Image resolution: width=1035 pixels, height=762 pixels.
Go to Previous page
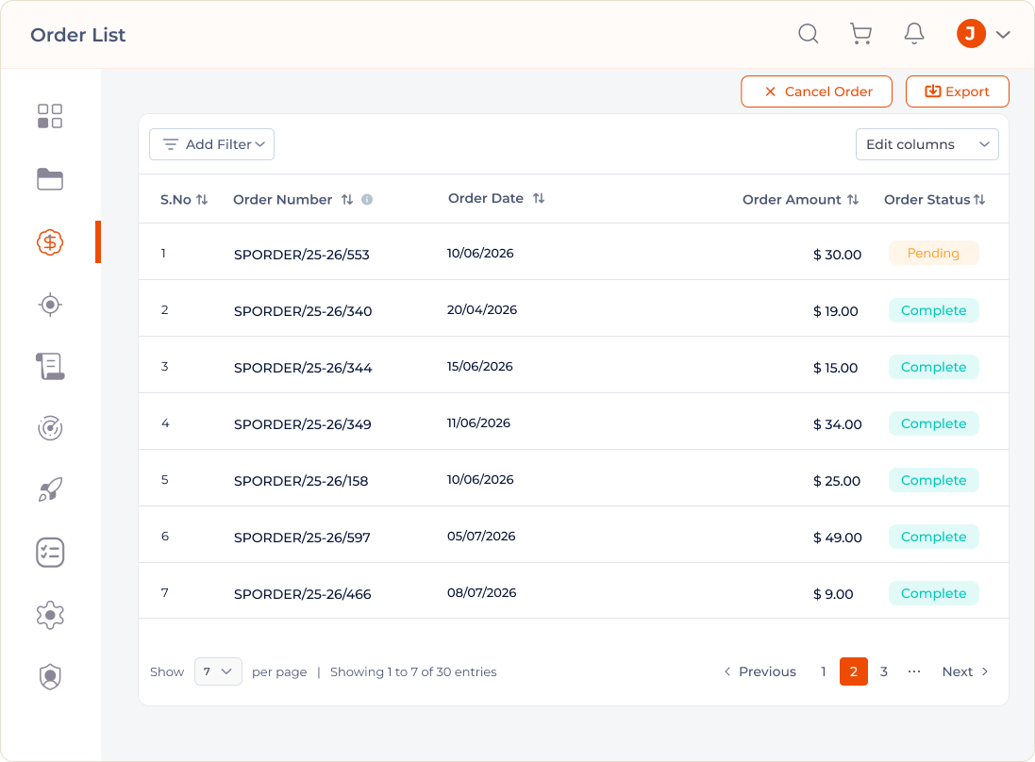[760, 671]
